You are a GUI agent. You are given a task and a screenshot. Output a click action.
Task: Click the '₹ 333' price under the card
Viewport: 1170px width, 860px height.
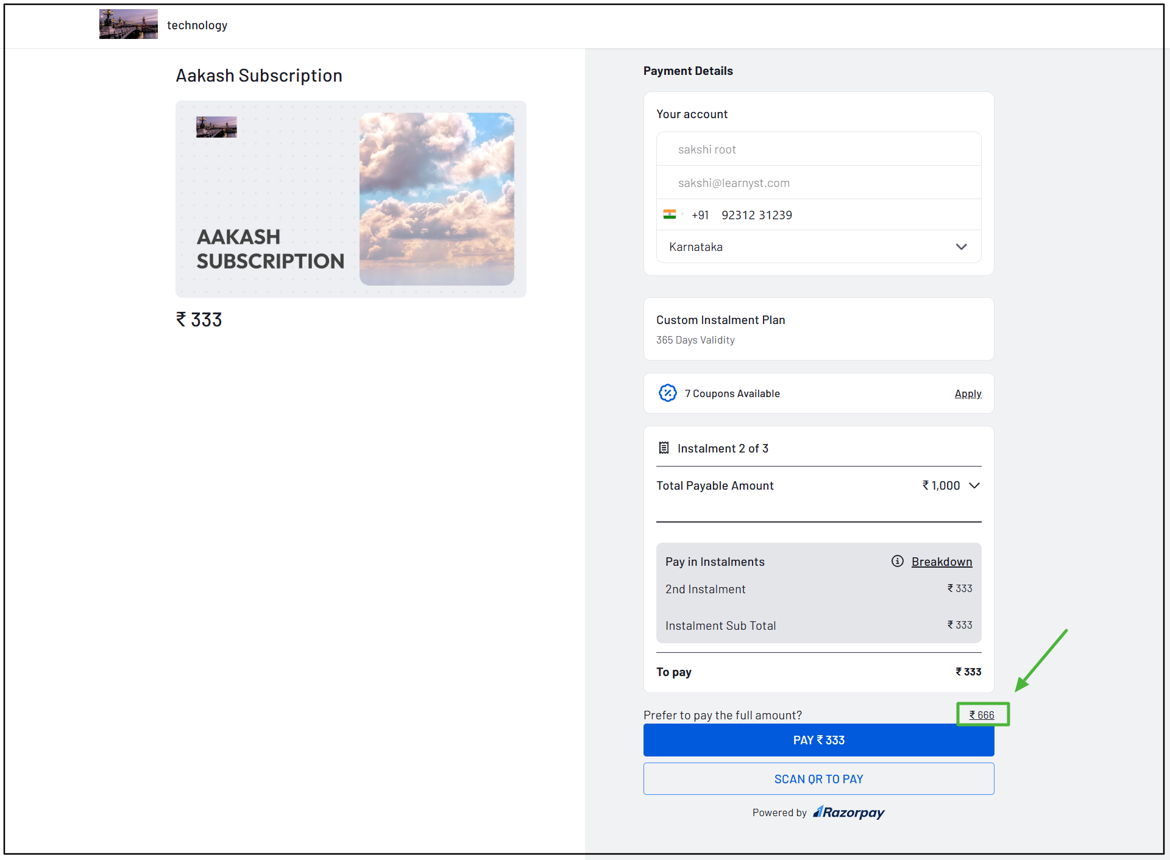click(199, 320)
